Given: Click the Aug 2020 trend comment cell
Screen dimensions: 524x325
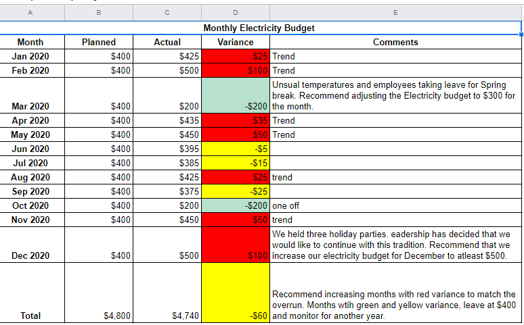Looking at the screenshot, I should (x=395, y=177).
